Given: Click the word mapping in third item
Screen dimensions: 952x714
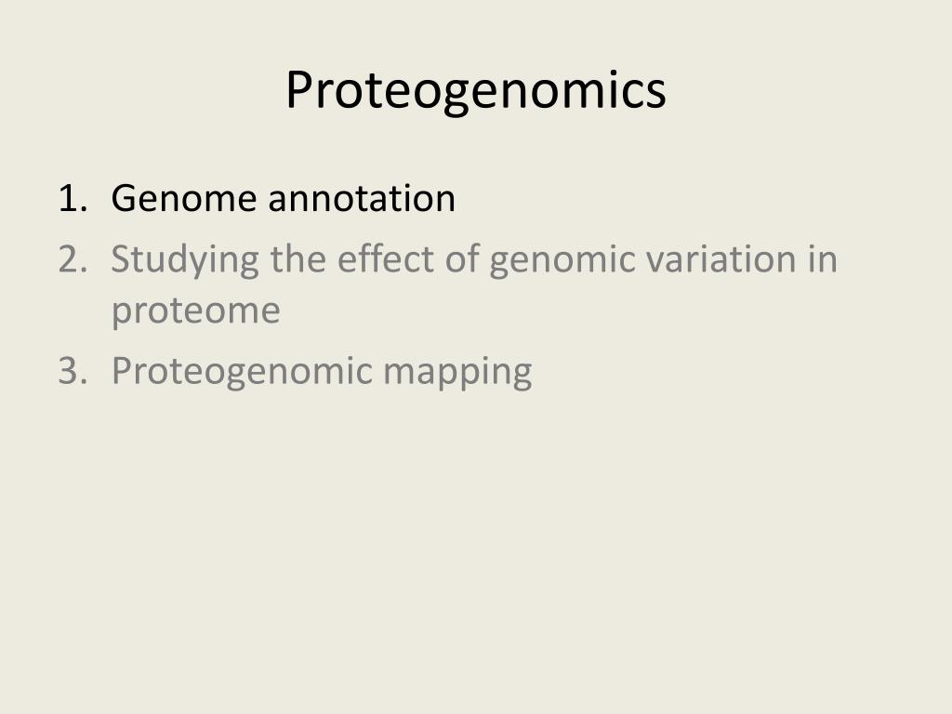Looking at the screenshot, I should click(457, 373).
